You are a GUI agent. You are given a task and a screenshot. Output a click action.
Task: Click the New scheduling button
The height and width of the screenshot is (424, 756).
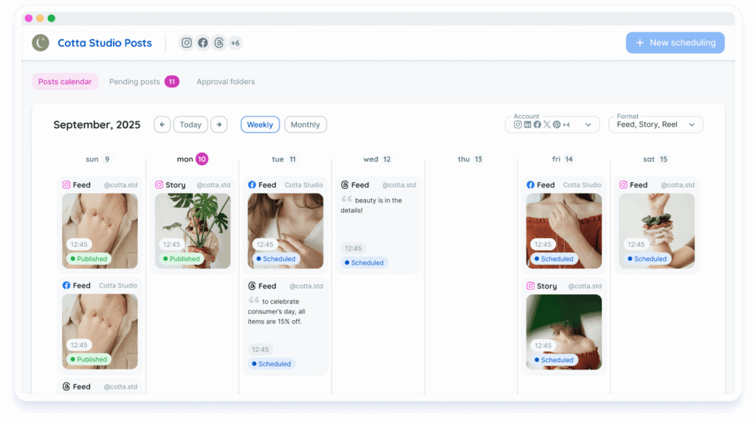[x=675, y=43]
